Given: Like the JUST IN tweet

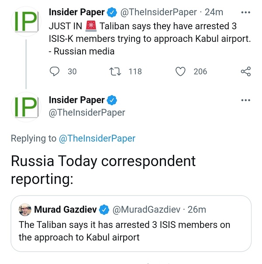Looking at the screenshot, I should click(x=180, y=71).
